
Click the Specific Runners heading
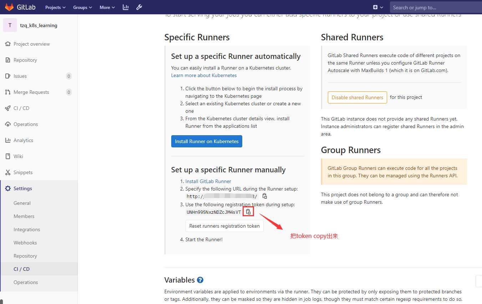coord(197,37)
